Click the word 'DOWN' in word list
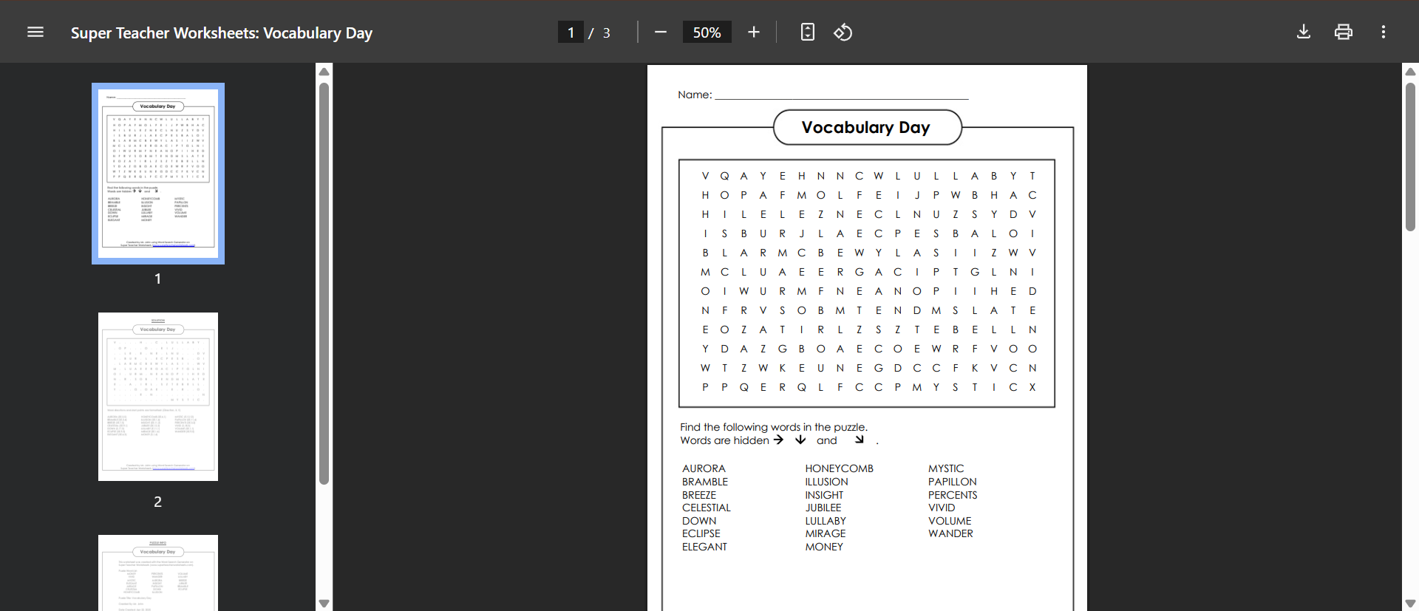This screenshot has height=611, width=1419. tap(699, 521)
